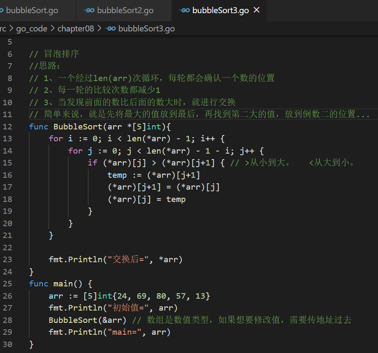This screenshot has width=378, height=353.
Task: Open the chapter08 breadcrumb dropdown
Action: tap(76, 28)
